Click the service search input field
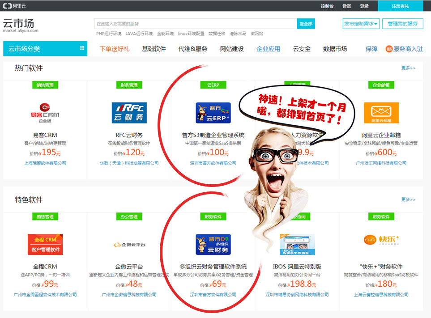Viewport: 431px width, 318px height. (195, 24)
